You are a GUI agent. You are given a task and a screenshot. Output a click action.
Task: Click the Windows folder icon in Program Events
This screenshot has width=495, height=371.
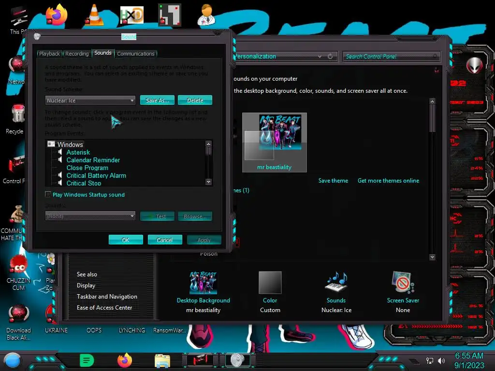click(51, 144)
